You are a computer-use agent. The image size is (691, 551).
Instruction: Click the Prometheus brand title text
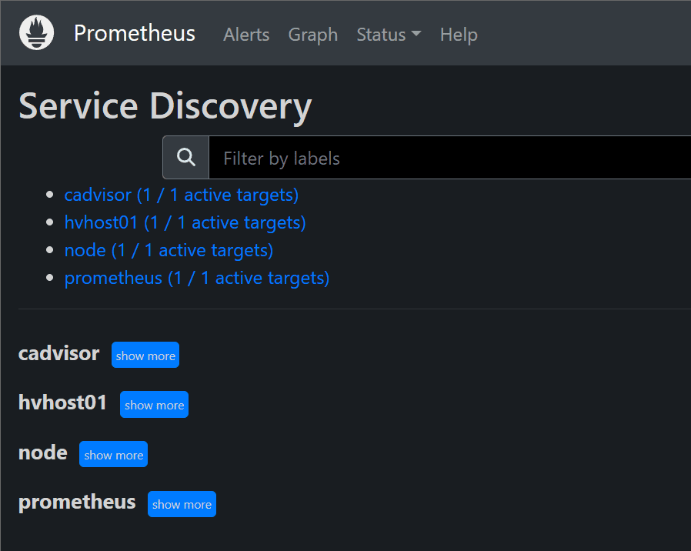tap(135, 34)
